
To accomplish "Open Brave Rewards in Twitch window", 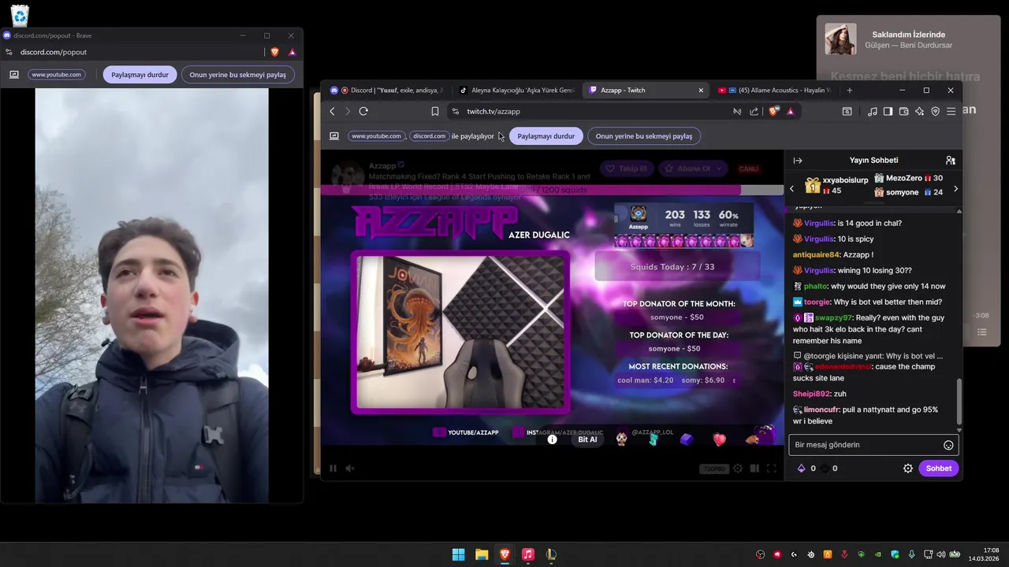I will 791,112.
